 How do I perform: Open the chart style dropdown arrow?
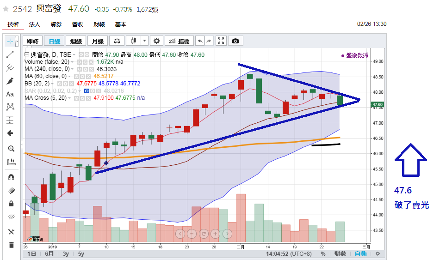144,41
